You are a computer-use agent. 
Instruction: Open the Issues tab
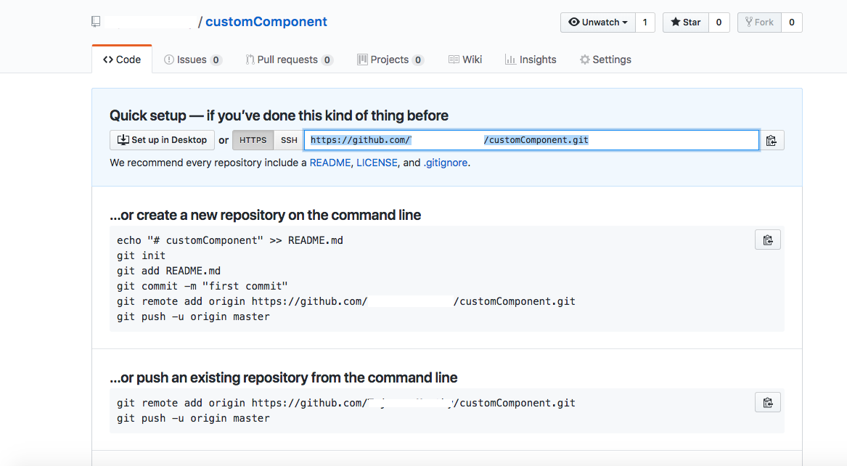point(193,60)
